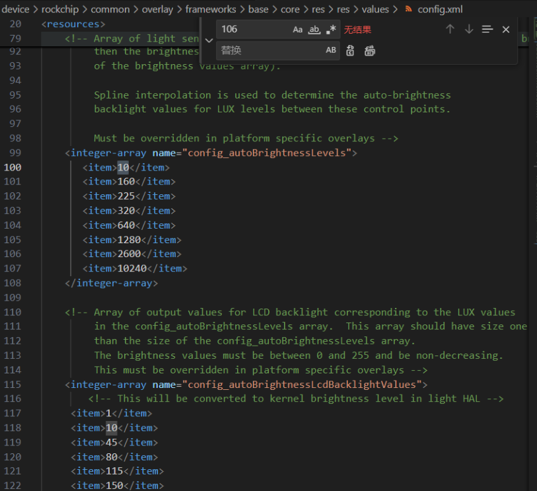Open the common breadcrumb segment
The width and height of the screenshot is (537, 491).
click(110, 9)
